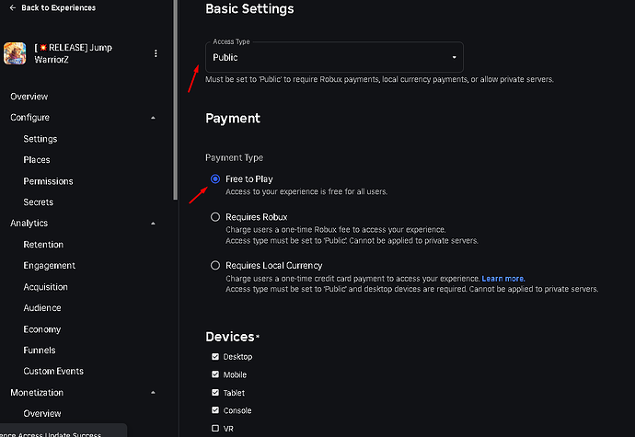Click the Jump WarriorZ game thumbnail

click(15, 53)
